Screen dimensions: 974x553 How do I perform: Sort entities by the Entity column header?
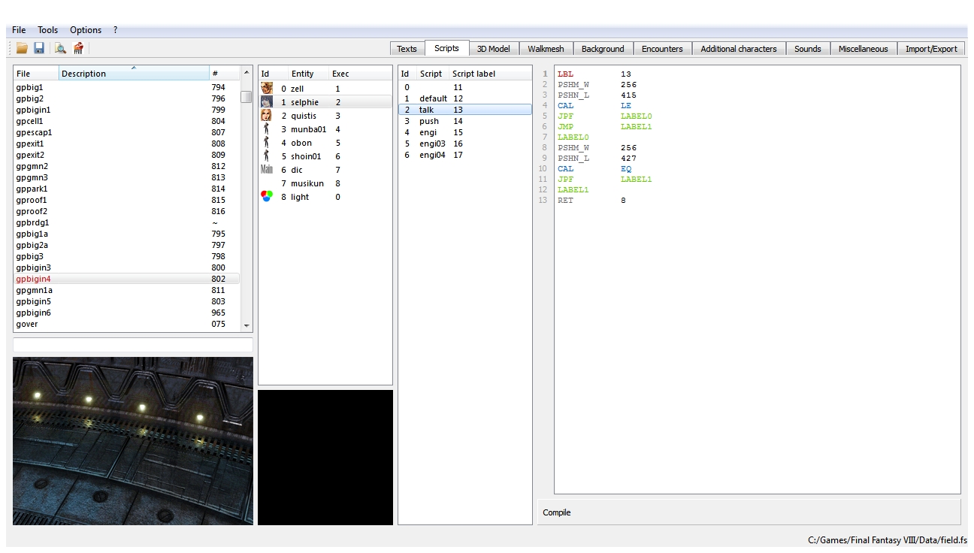click(x=309, y=74)
